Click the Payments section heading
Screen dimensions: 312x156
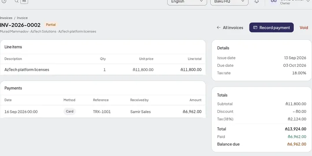coord(13,88)
